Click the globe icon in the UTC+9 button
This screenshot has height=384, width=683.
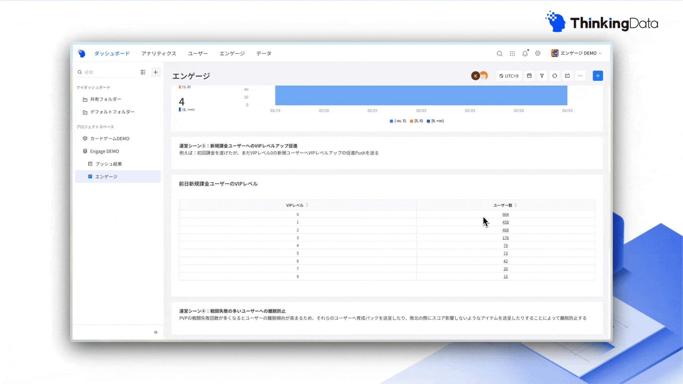[501, 76]
